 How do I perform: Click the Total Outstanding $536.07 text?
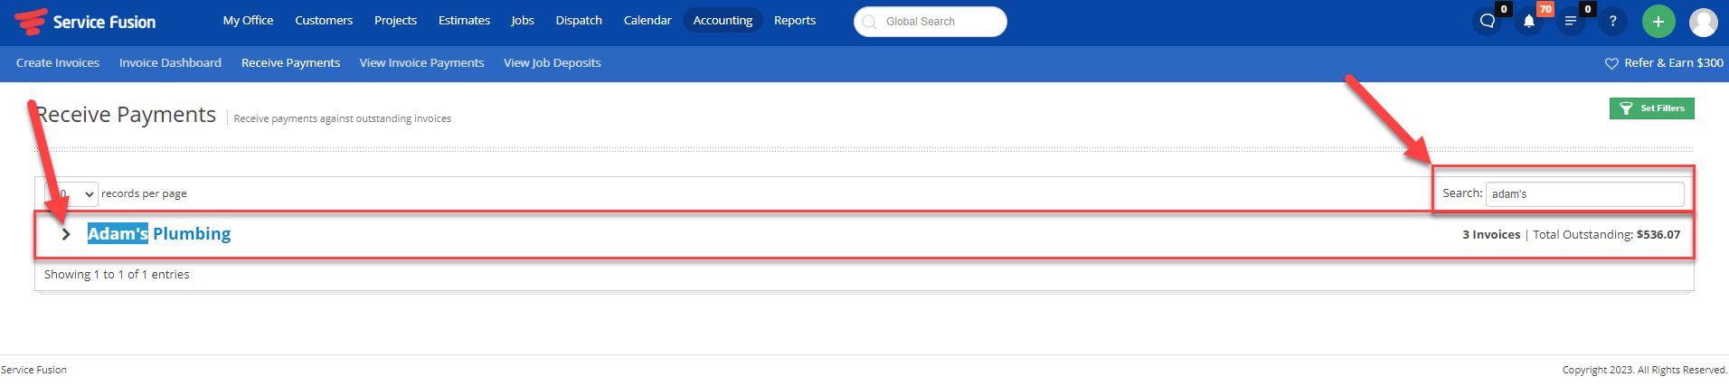pyautogui.click(x=1607, y=235)
